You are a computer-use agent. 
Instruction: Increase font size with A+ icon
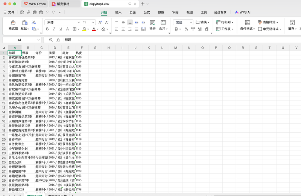click(x=100, y=22)
